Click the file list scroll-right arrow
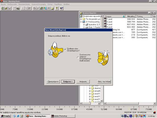The image size is (157, 118). tap(154, 103)
